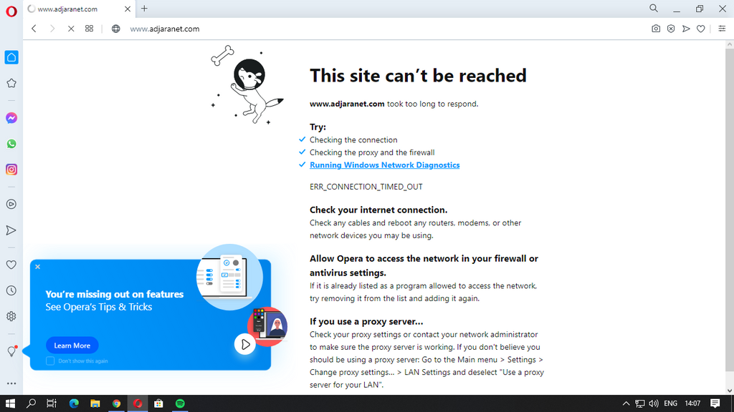Open My Flow from the sidebar
Screen dimensions: 734x412
point(11,230)
